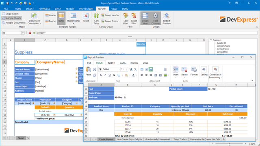
Task: Click the Document Orientation icon
Action: pos(34,19)
